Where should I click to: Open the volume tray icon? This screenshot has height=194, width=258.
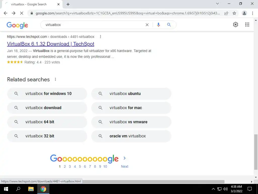click(225, 189)
